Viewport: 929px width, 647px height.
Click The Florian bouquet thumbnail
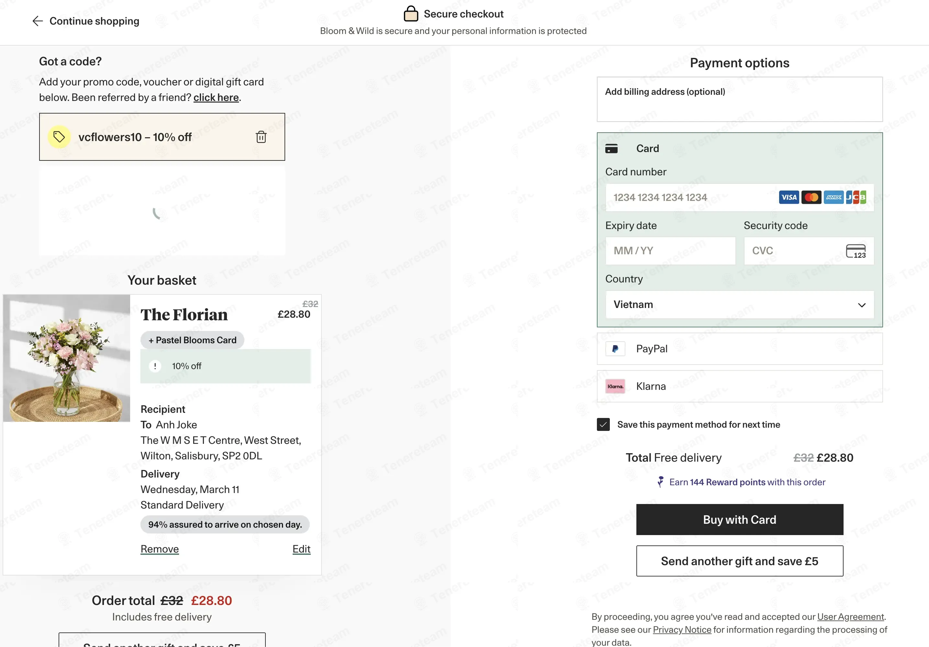67,358
